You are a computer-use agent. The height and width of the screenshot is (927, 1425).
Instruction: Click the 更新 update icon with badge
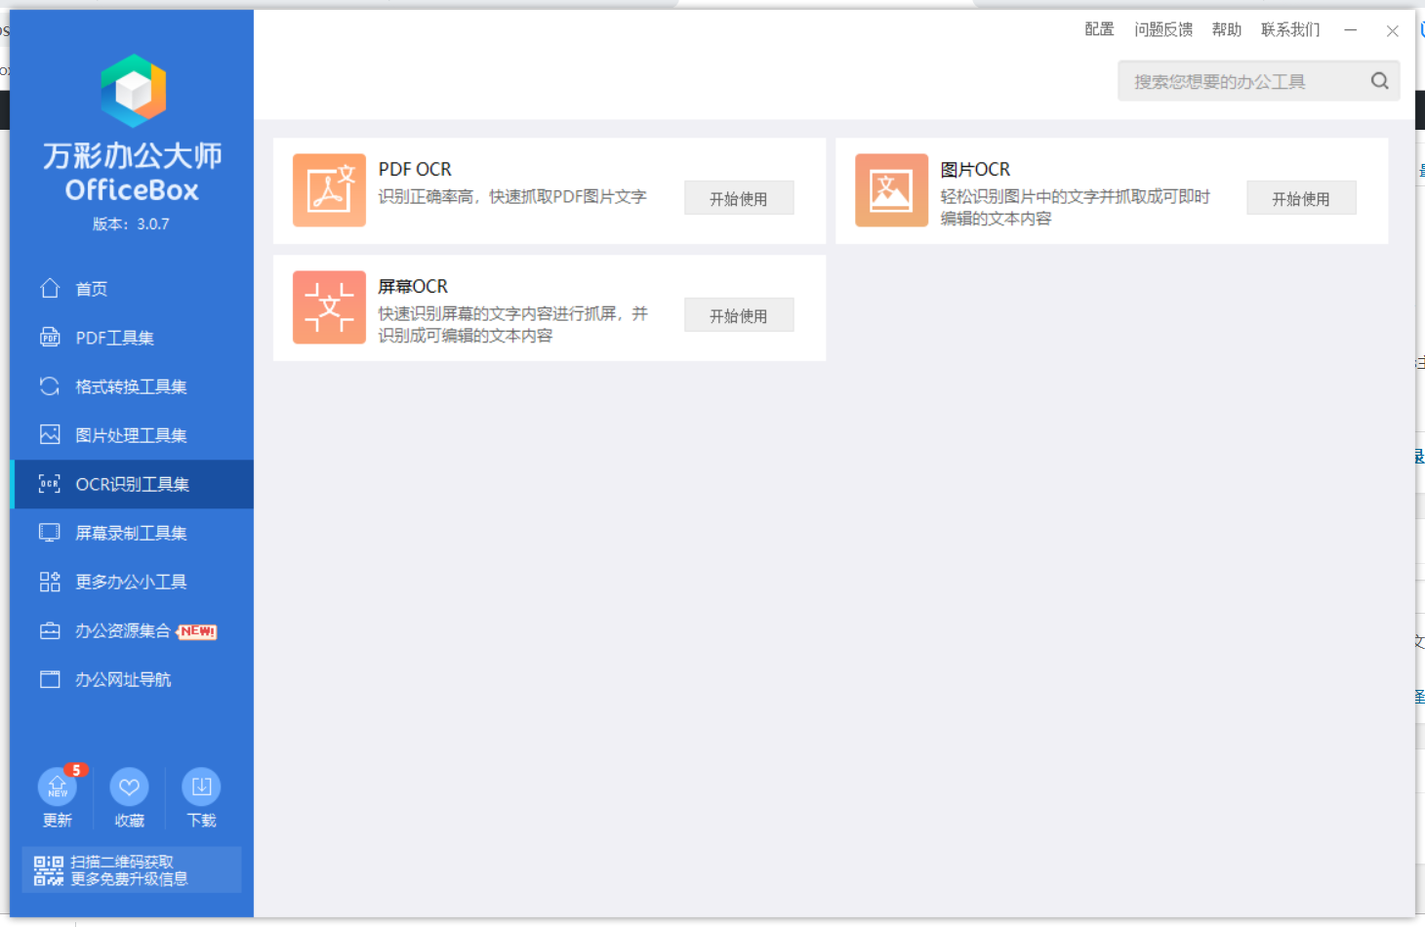coord(58,786)
